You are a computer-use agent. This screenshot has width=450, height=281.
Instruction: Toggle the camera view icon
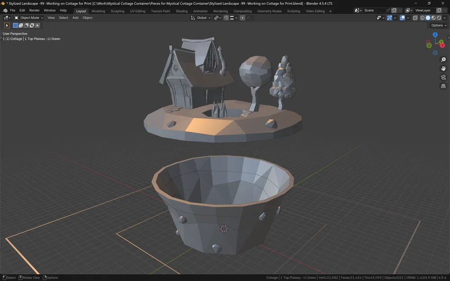point(443,77)
